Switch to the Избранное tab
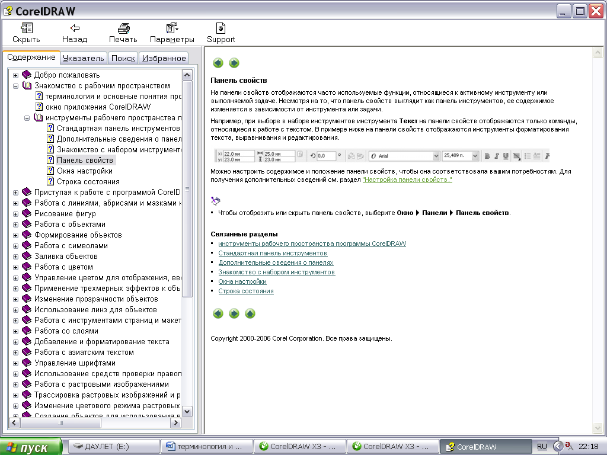The image size is (607, 455). (164, 58)
